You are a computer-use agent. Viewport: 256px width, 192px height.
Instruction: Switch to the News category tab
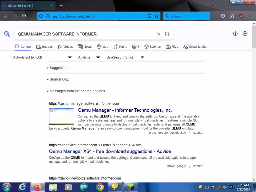[85, 47]
